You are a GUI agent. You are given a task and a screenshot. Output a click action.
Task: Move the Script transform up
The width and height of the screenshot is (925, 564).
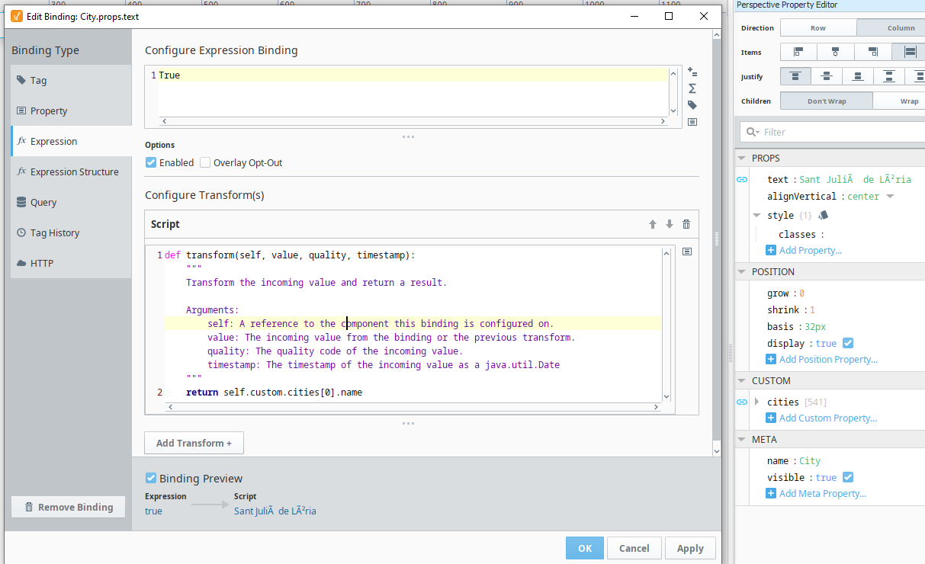[653, 224]
